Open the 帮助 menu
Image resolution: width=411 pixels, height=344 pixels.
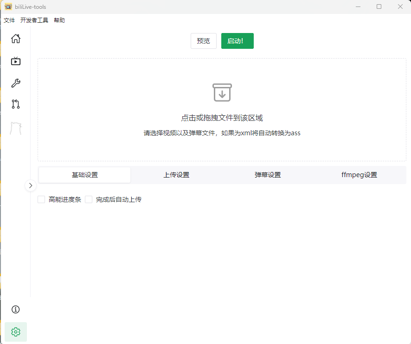(59, 20)
